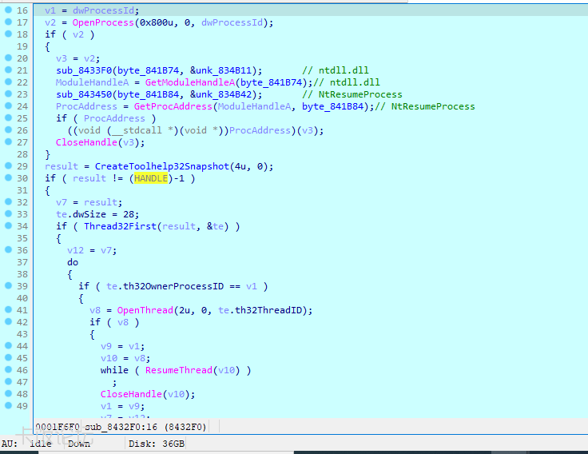Click the breakpoint dot on line 22
Viewport: 588px width, 454px height.
point(7,82)
